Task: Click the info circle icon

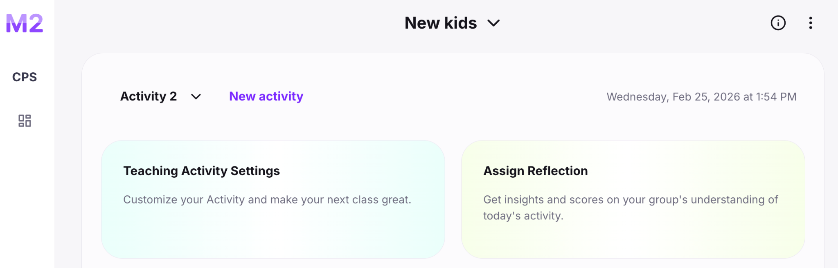Action: coord(778,23)
